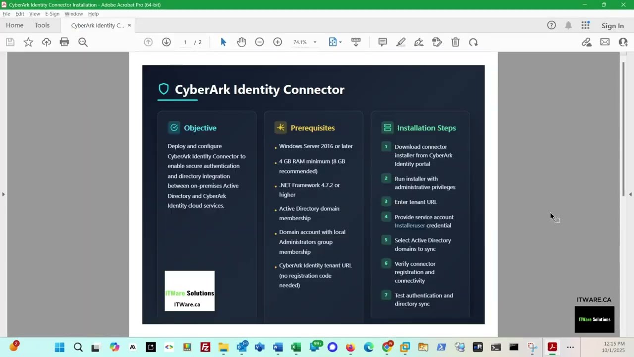Open the E-Sign menu
The height and width of the screenshot is (357, 634).
pyautogui.click(x=53, y=14)
